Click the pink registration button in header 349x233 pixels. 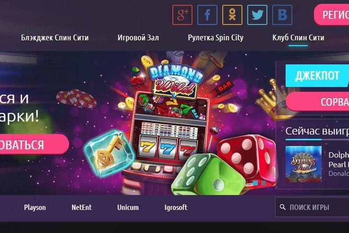332,15
